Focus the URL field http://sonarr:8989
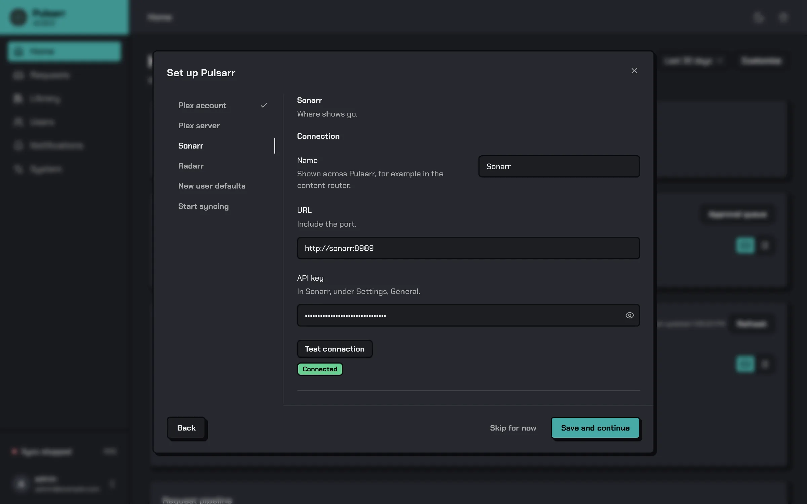Image resolution: width=807 pixels, height=504 pixels. (468, 248)
